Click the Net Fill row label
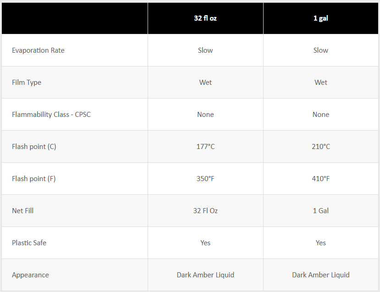 (x=22, y=211)
